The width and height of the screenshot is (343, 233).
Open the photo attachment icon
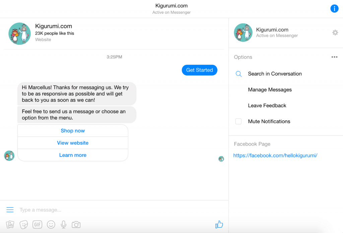(10, 225)
